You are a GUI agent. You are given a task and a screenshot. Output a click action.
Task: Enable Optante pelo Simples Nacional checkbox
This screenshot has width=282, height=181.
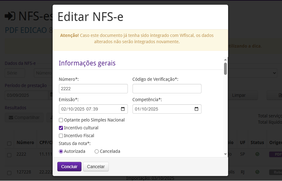61,120
